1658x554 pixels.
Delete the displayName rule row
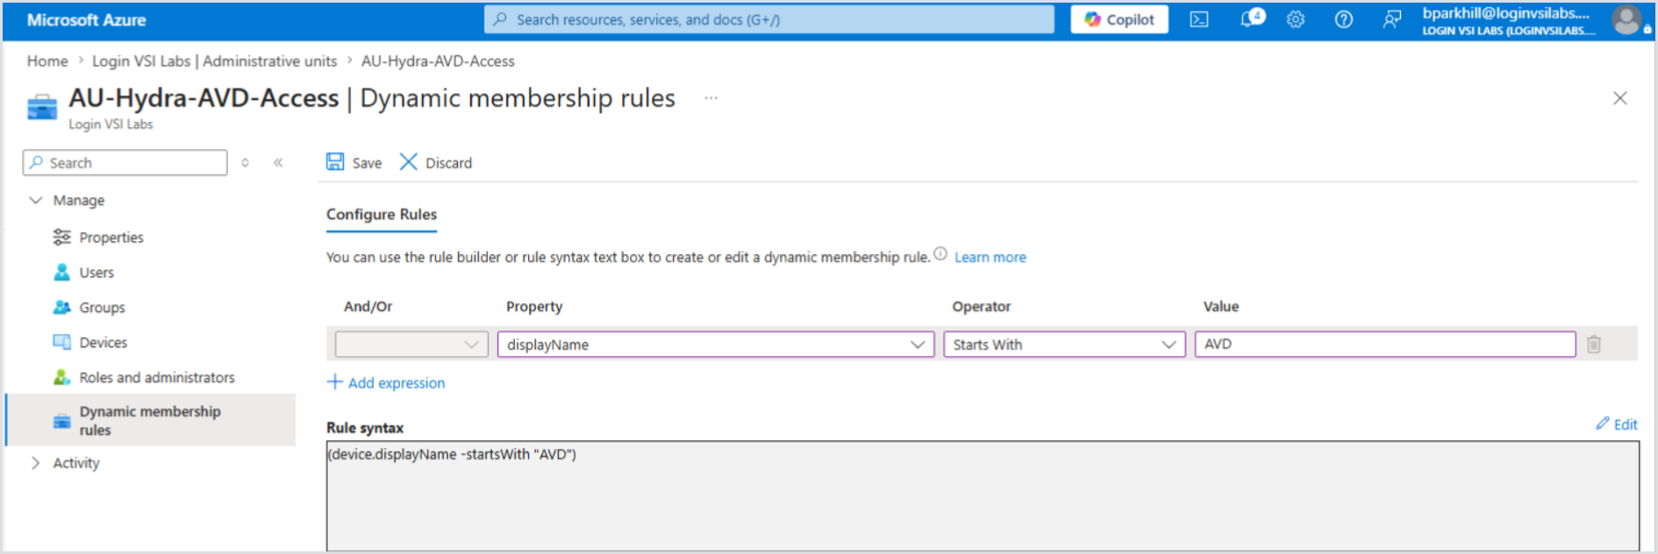1594,344
